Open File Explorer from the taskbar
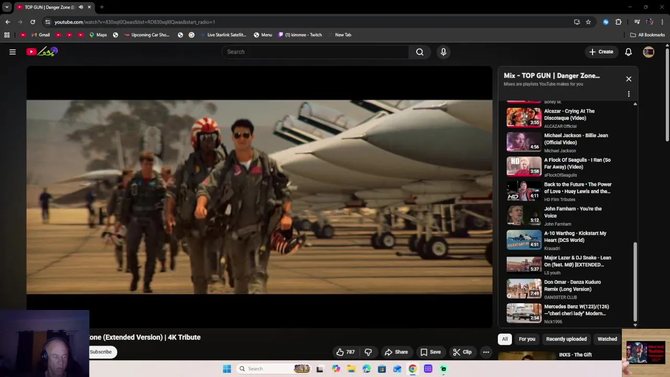Screen dimensions: 670x377 pos(351,369)
